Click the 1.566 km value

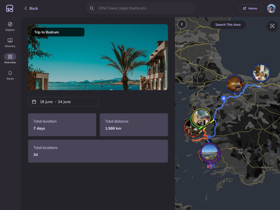tap(113, 129)
